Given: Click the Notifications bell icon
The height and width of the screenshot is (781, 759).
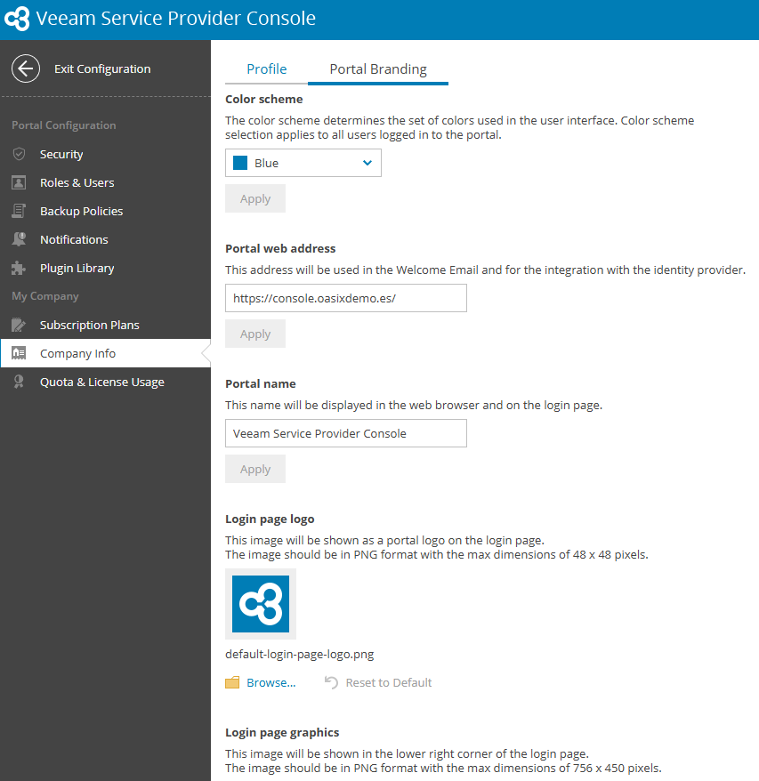Looking at the screenshot, I should pyautogui.click(x=19, y=239).
